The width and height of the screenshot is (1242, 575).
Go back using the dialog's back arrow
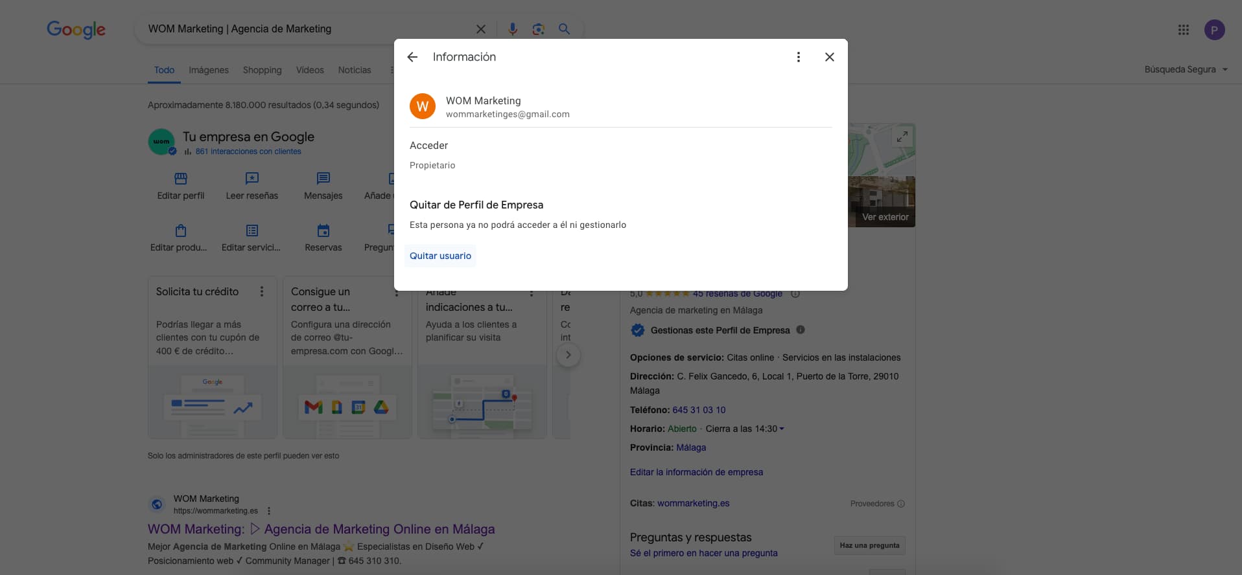pos(412,57)
